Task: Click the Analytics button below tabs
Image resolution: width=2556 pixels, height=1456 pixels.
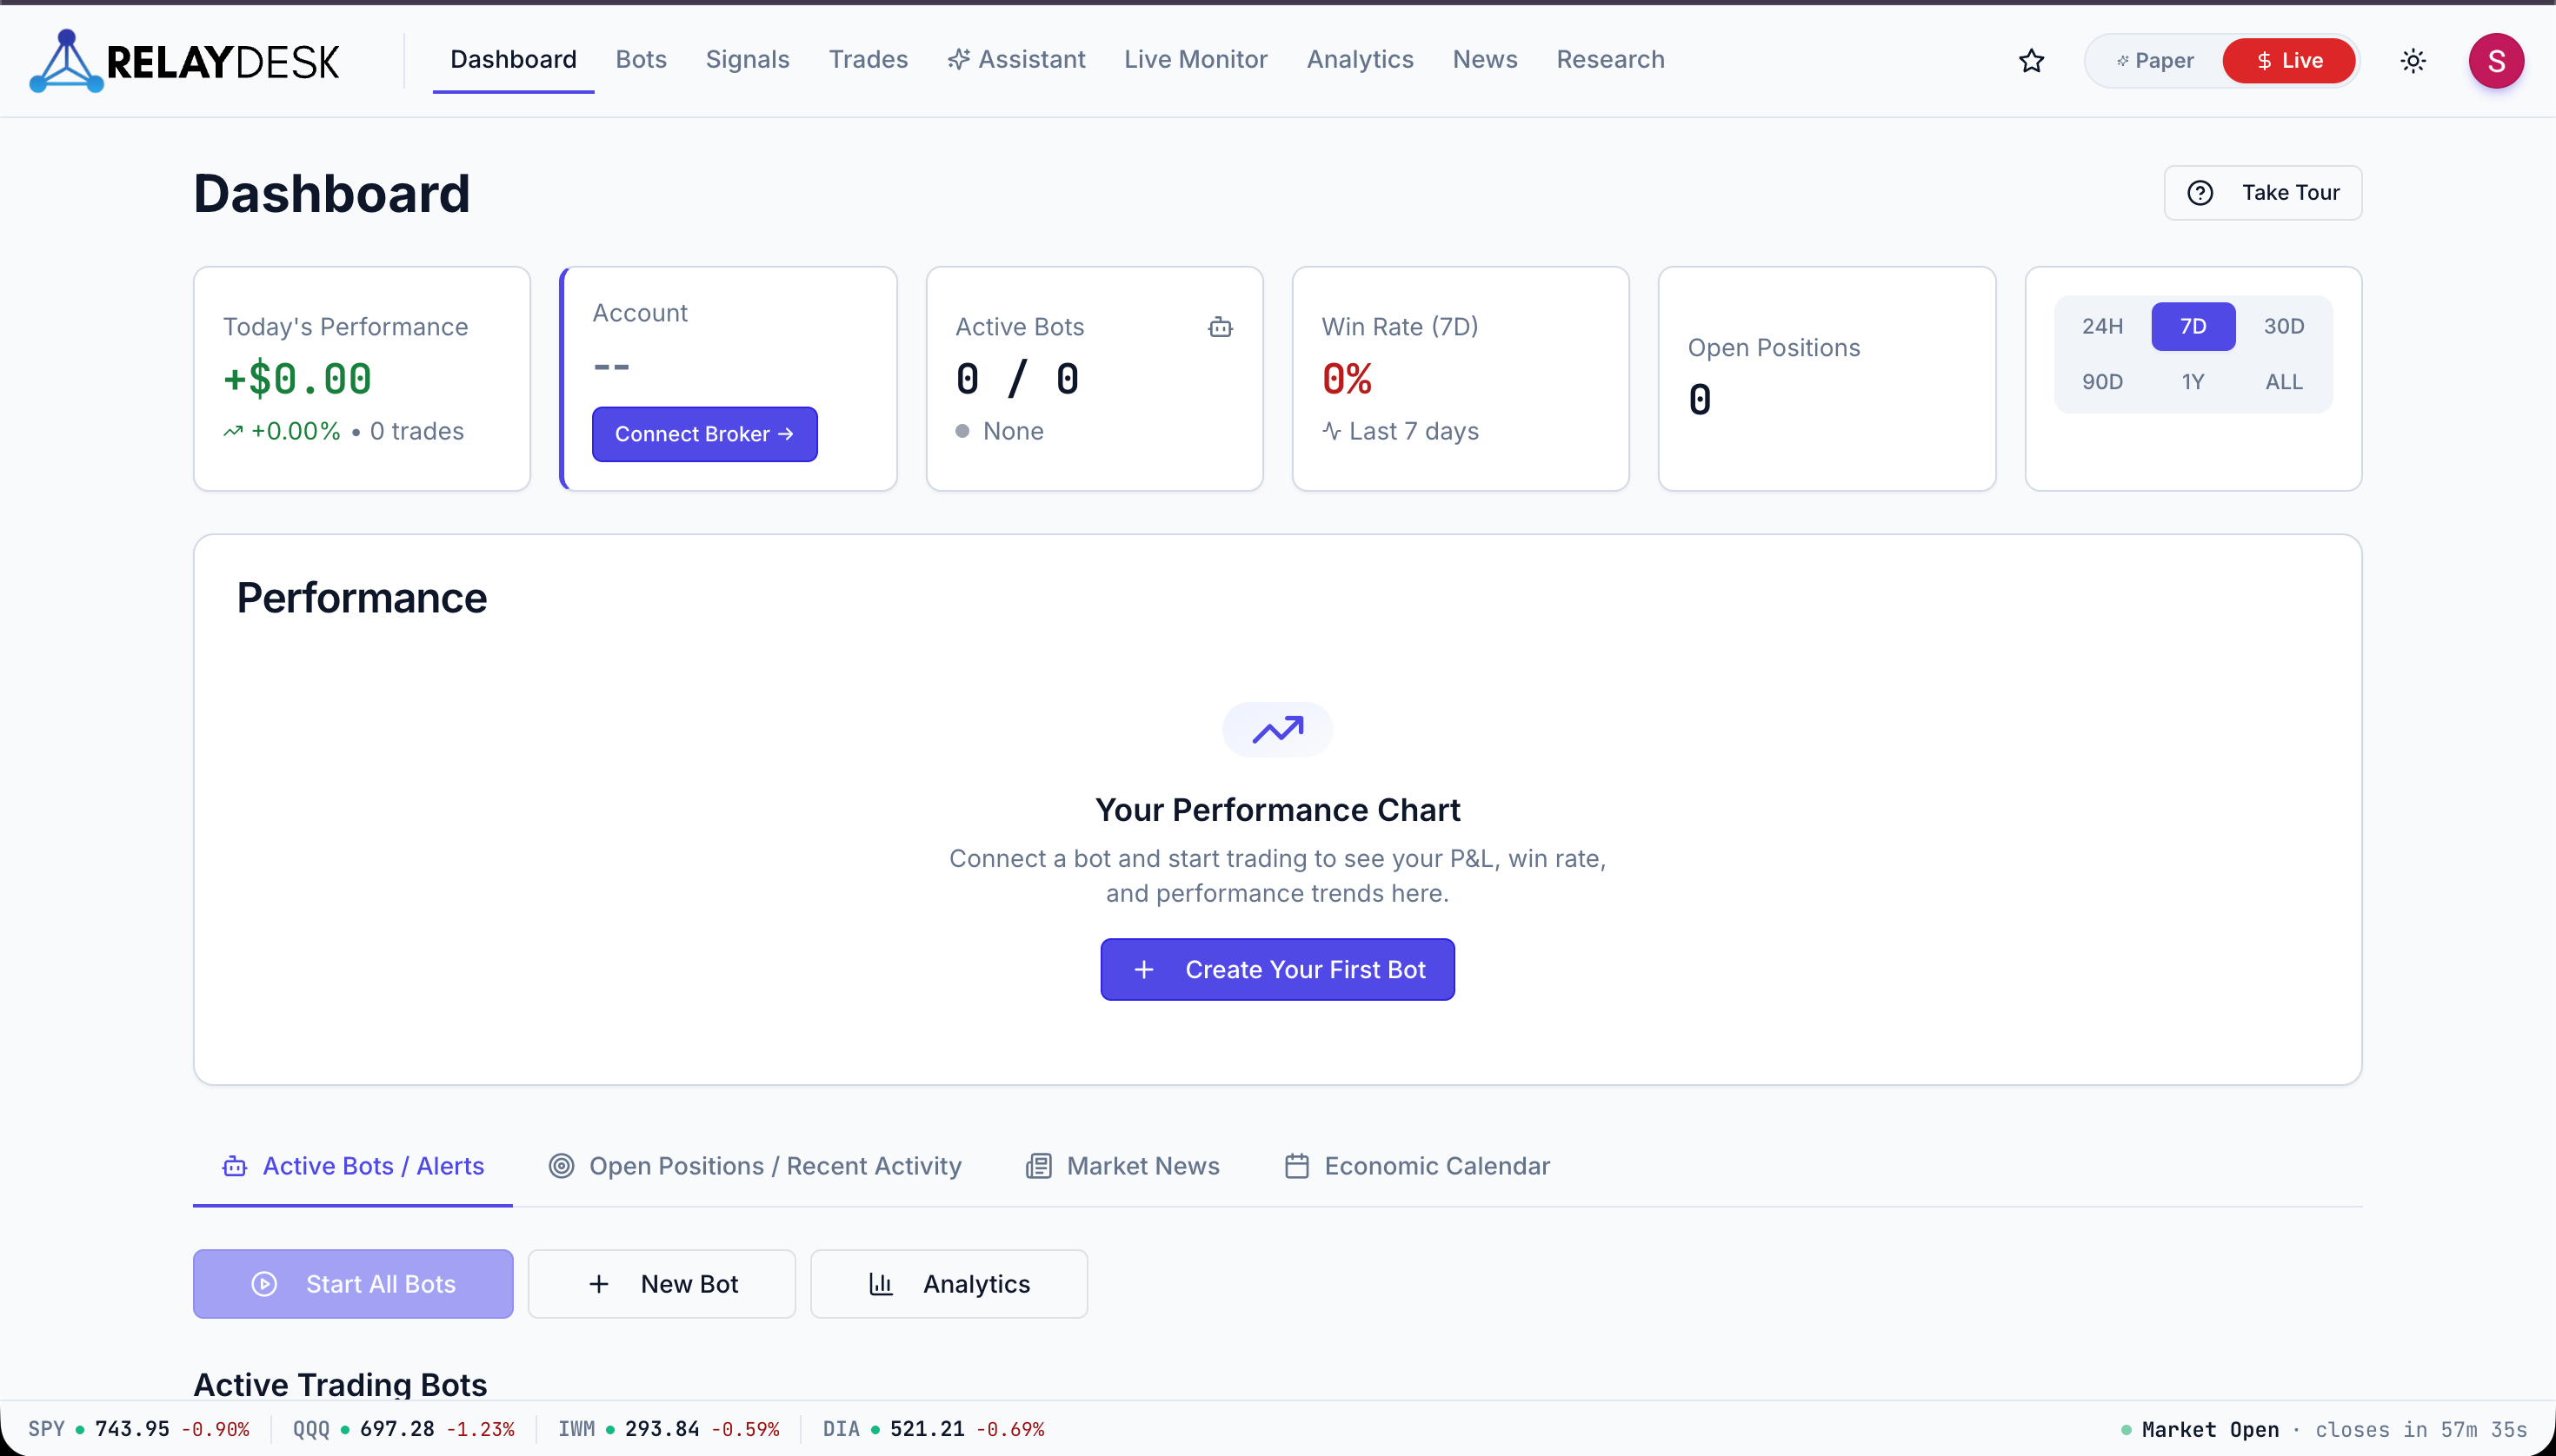Action: 949,1284
